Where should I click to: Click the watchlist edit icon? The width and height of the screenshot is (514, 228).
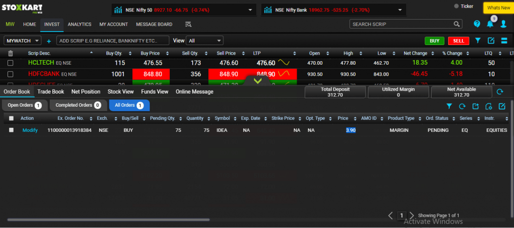tap(491, 41)
